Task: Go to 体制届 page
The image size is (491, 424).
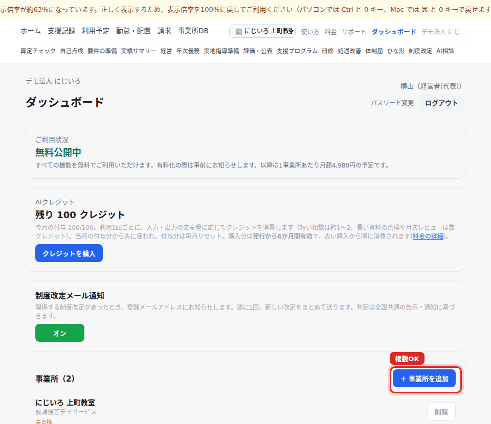Action: point(374,51)
